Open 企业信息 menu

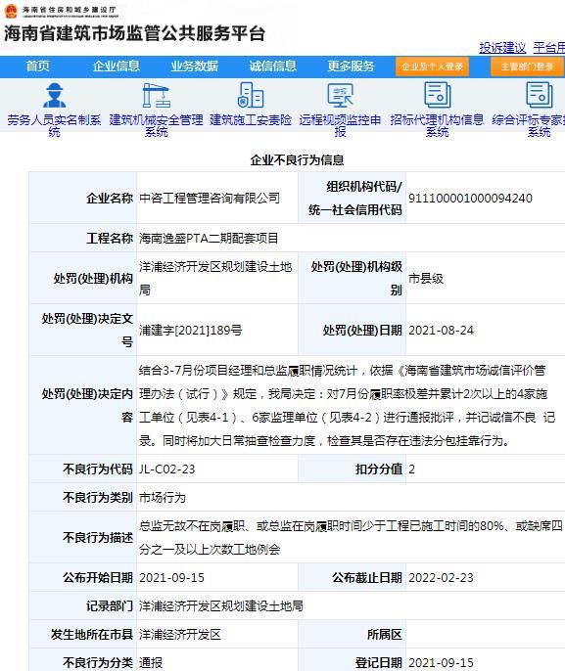tap(117, 67)
